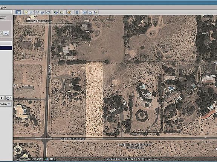Click the Imagery Date 5/21/2010 text
Screen dimensions: 217x162
29,159
